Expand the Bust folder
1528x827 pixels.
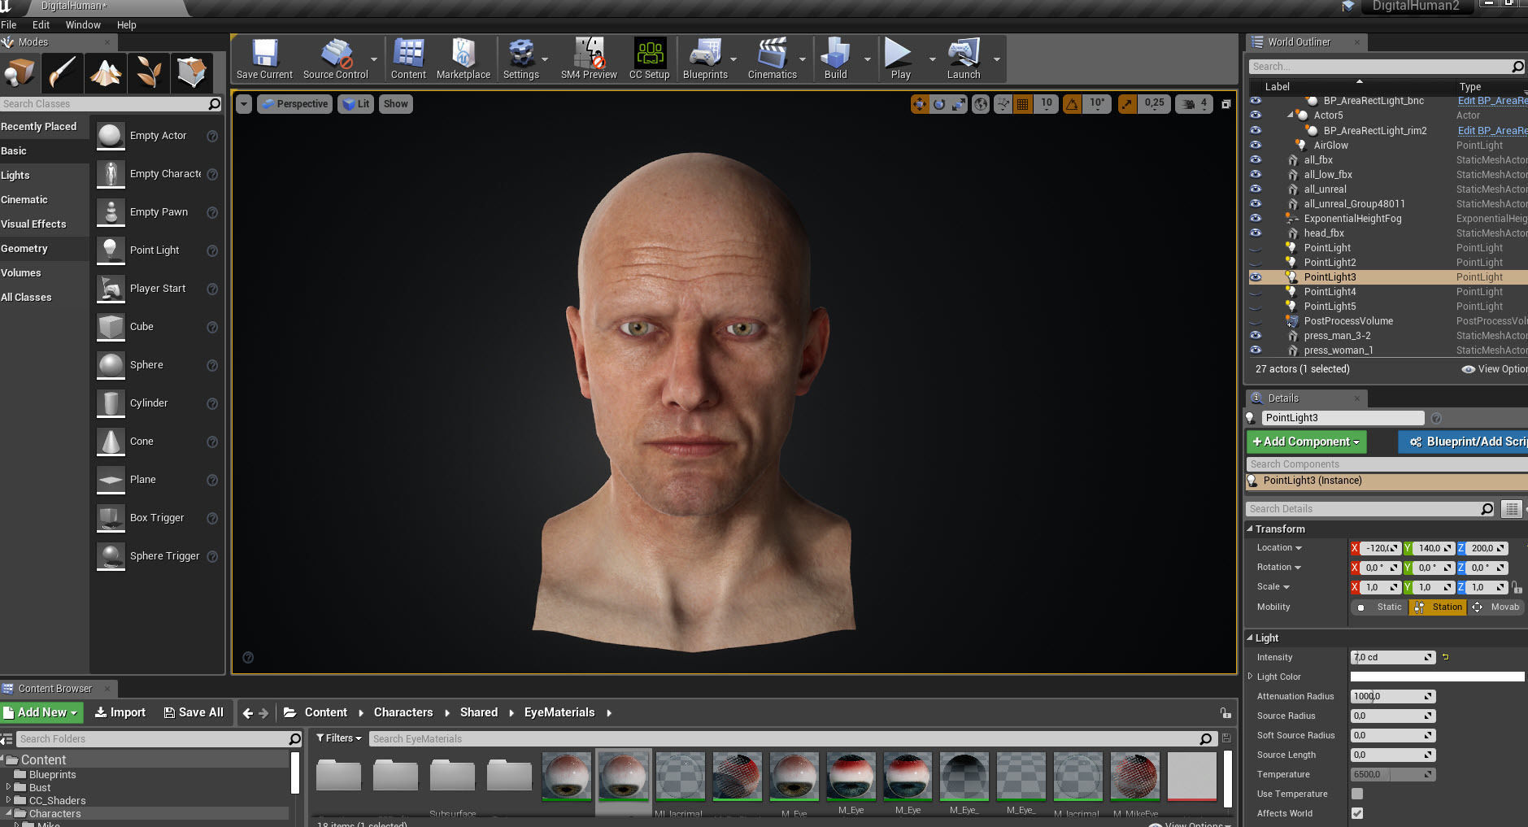pyautogui.click(x=8, y=787)
